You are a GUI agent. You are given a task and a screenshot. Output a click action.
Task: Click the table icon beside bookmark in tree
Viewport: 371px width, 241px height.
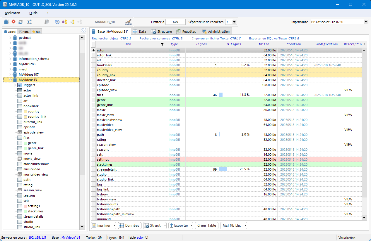pyautogui.click(x=20, y=106)
